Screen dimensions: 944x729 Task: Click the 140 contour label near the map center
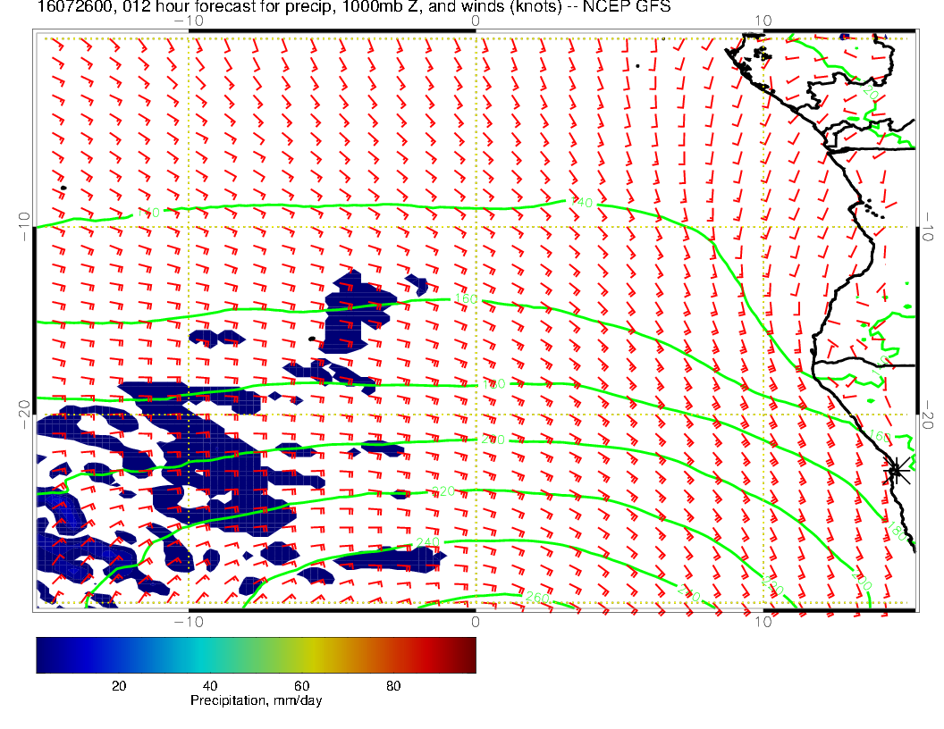pos(582,204)
